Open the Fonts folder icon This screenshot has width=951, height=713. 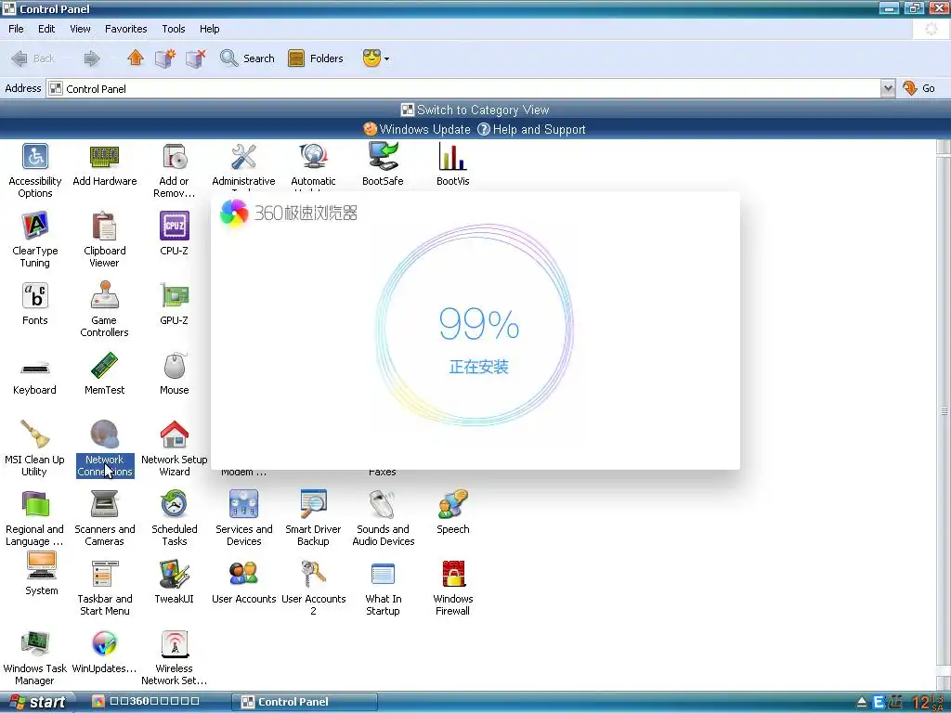(35, 296)
